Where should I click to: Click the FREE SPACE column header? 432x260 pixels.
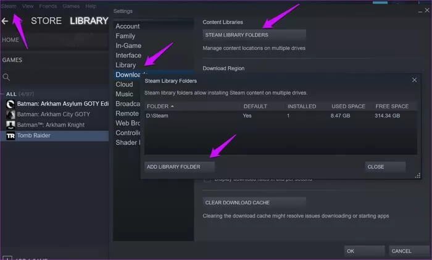click(392, 106)
